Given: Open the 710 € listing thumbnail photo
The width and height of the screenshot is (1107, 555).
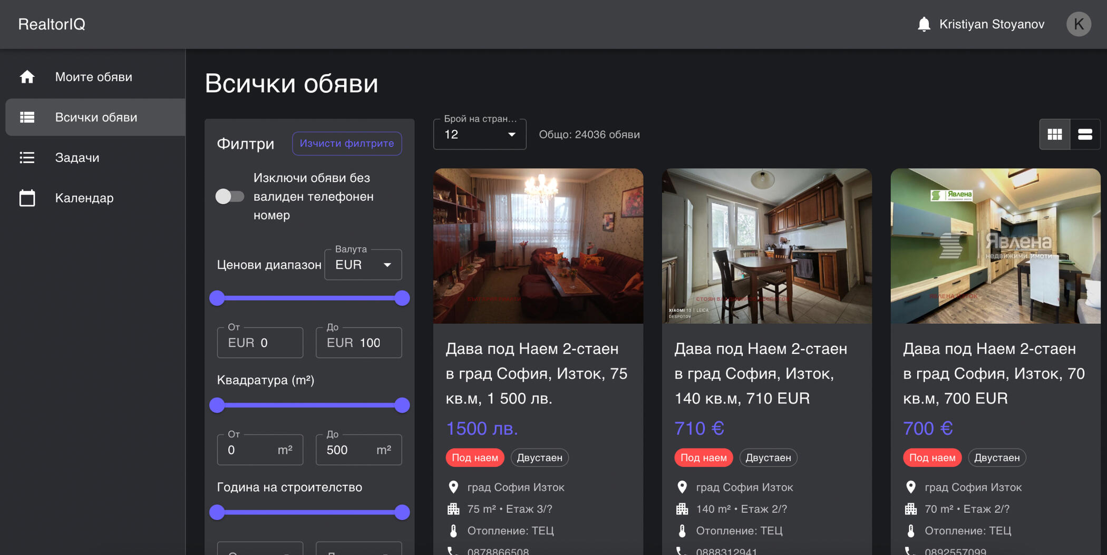Looking at the screenshot, I should [766, 246].
